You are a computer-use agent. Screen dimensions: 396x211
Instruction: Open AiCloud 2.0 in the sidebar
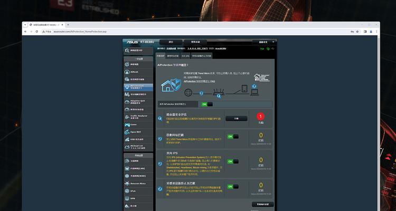click(138, 147)
